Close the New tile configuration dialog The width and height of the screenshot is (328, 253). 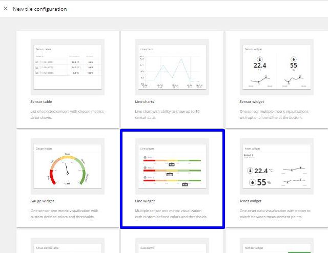click(x=6, y=9)
